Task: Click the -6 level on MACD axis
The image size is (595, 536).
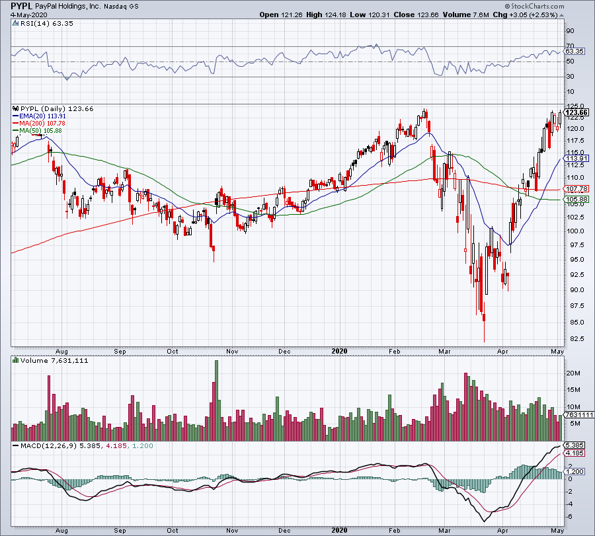Action: click(x=570, y=517)
